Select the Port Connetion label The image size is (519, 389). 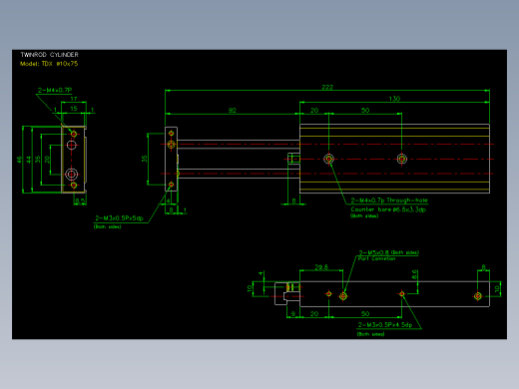376,258
